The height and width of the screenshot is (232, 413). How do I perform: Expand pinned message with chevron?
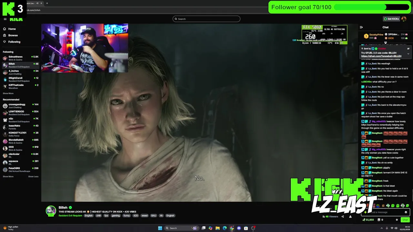(x=408, y=53)
